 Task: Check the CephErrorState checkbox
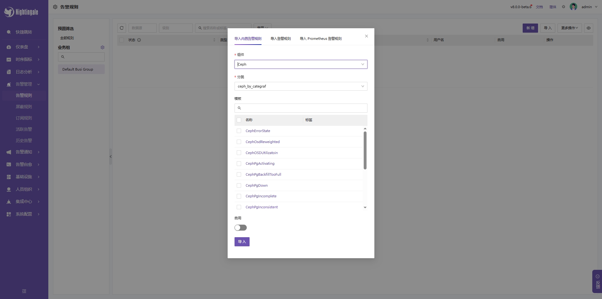[x=239, y=131]
